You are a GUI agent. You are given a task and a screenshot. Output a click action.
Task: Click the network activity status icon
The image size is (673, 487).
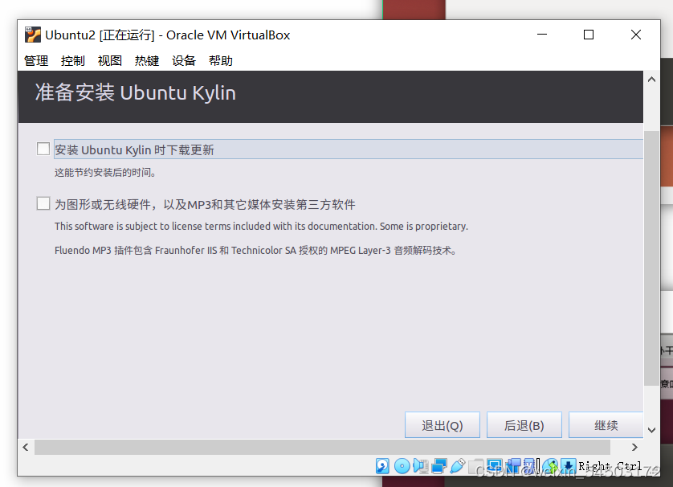click(439, 465)
